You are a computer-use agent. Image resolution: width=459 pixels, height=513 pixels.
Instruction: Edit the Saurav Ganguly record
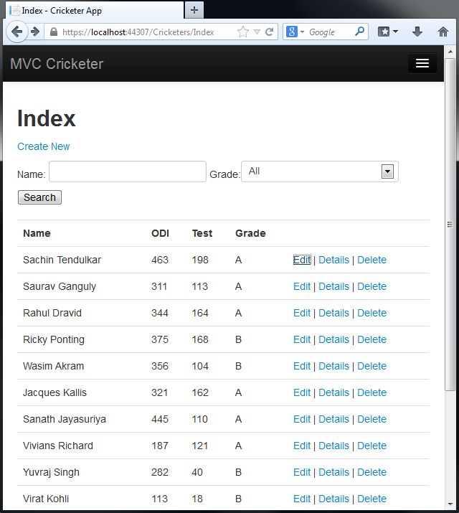(302, 286)
